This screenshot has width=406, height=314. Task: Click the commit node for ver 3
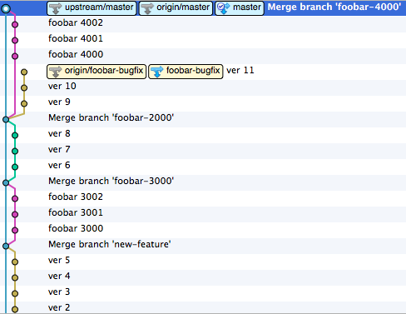(15, 293)
